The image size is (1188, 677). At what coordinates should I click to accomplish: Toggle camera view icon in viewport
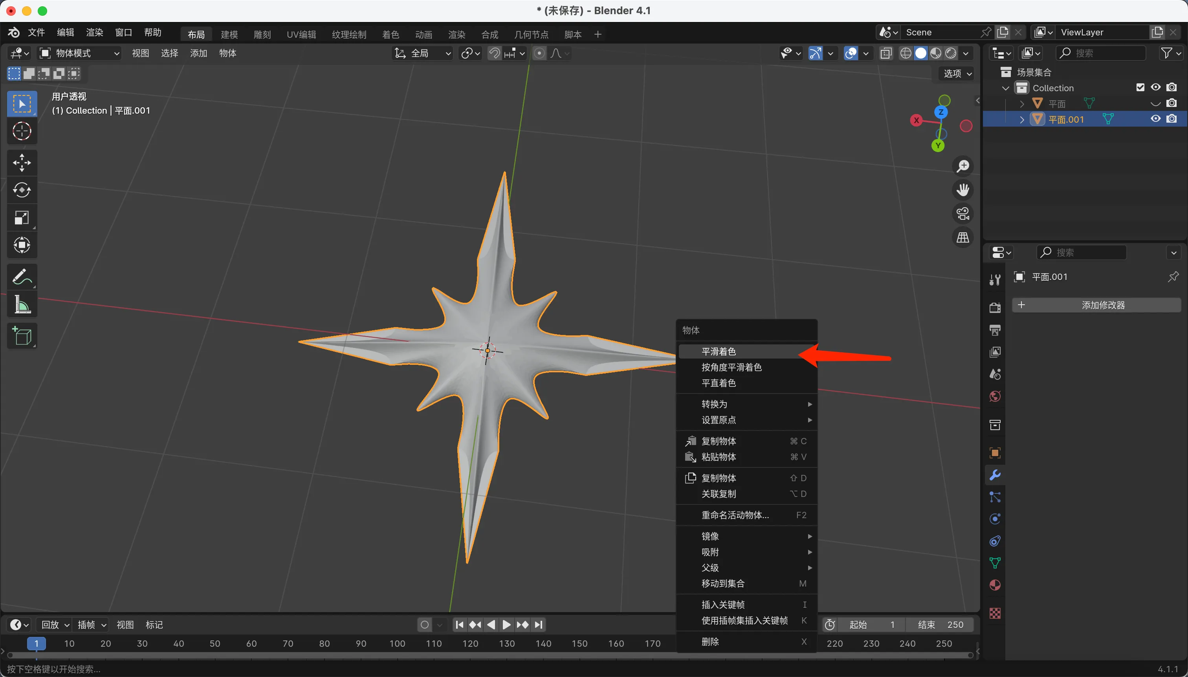click(962, 214)
